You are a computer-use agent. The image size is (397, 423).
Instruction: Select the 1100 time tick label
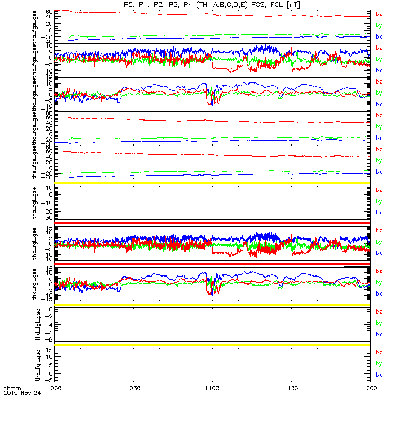click(x=212, y=388)
